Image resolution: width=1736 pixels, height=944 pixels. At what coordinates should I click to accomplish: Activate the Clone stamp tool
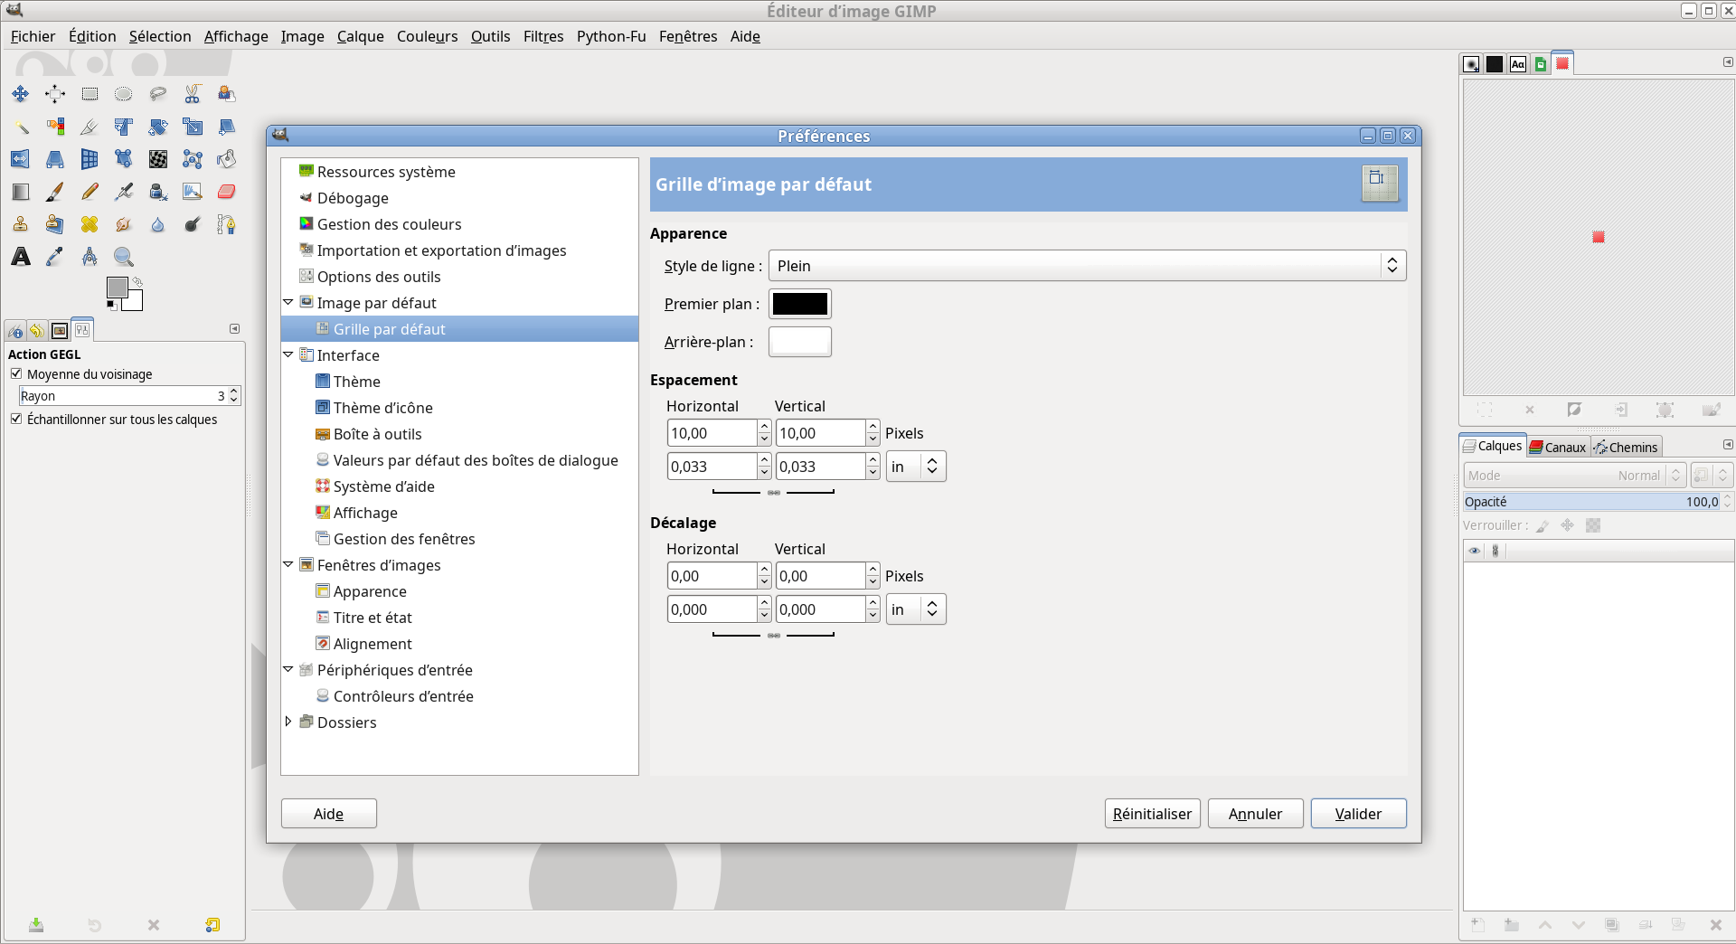click(20, 224)
